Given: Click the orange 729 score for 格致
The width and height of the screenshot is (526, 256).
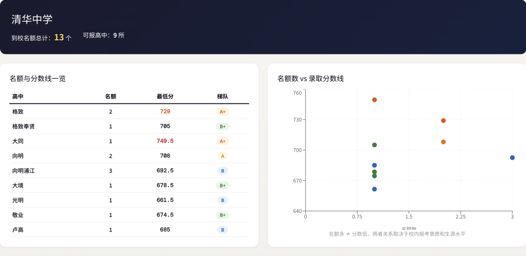Looking at the screenshot, I should point(165,112).
